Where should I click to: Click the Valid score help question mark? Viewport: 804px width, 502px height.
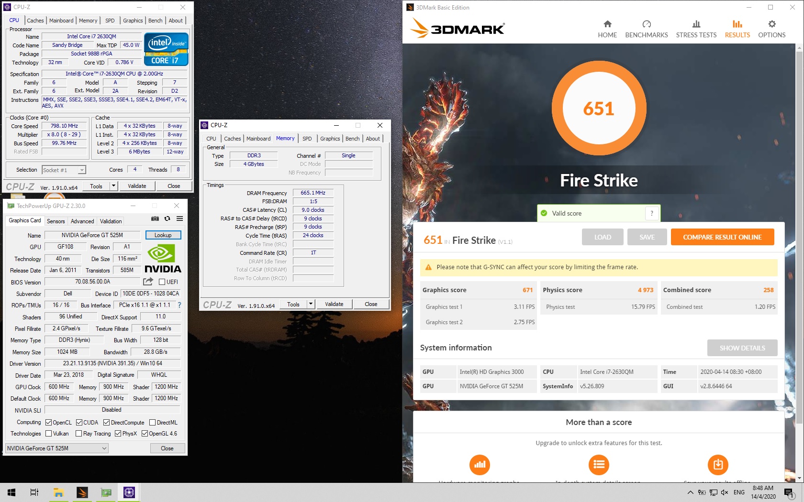click(652, 213)
